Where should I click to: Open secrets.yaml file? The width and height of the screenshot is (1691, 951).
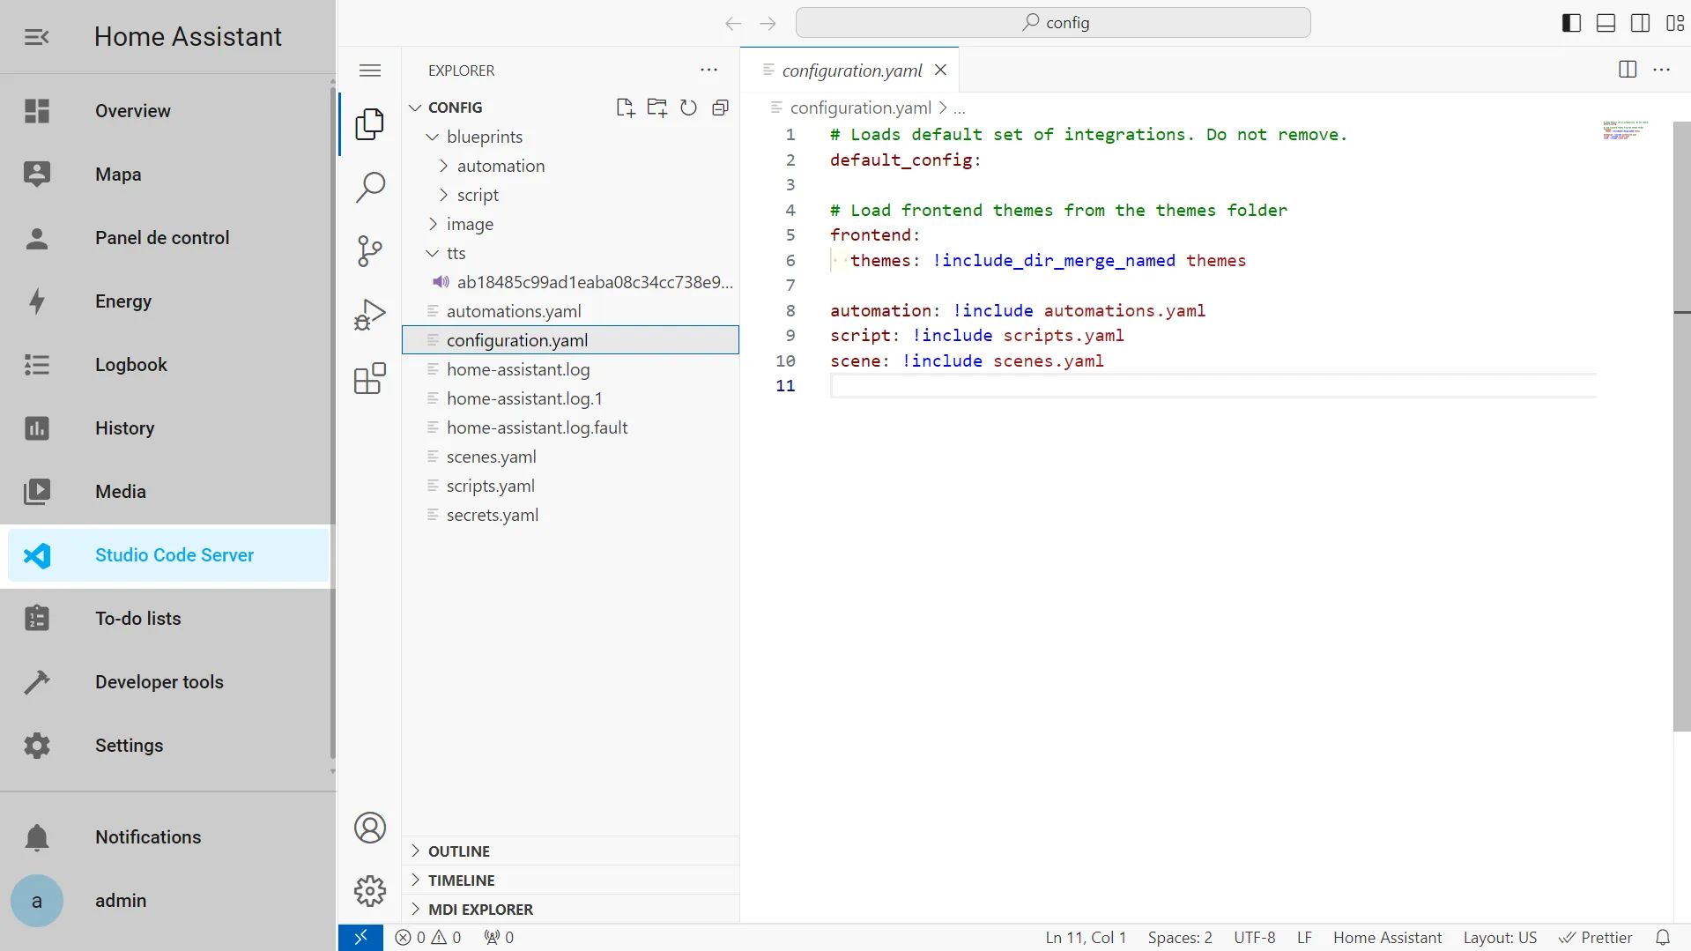click(x=570, y=515)
